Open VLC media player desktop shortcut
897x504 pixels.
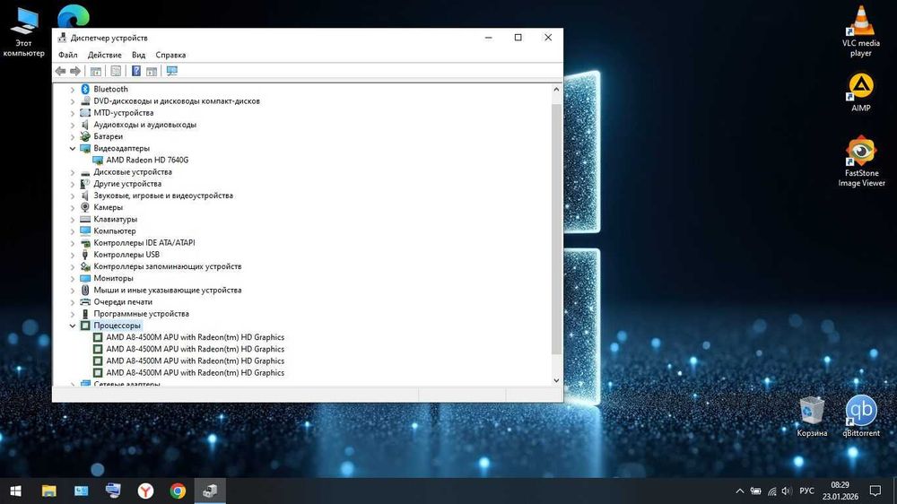tap(860, 31)
